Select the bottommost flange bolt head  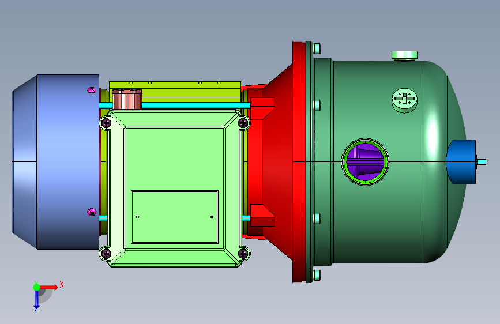coord(317,275)
